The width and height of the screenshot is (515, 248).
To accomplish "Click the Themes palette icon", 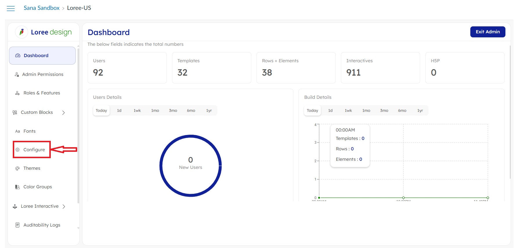I will pos(17,168).
